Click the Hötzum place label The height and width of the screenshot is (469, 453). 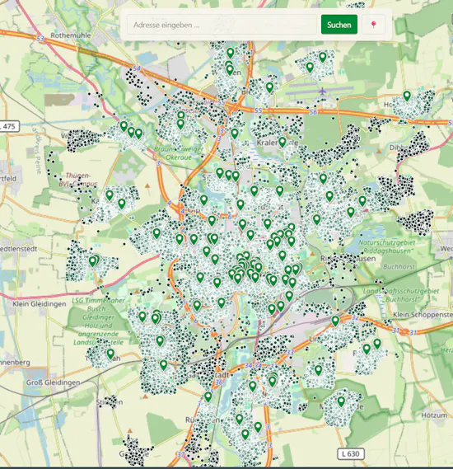[x=434, y=415]
